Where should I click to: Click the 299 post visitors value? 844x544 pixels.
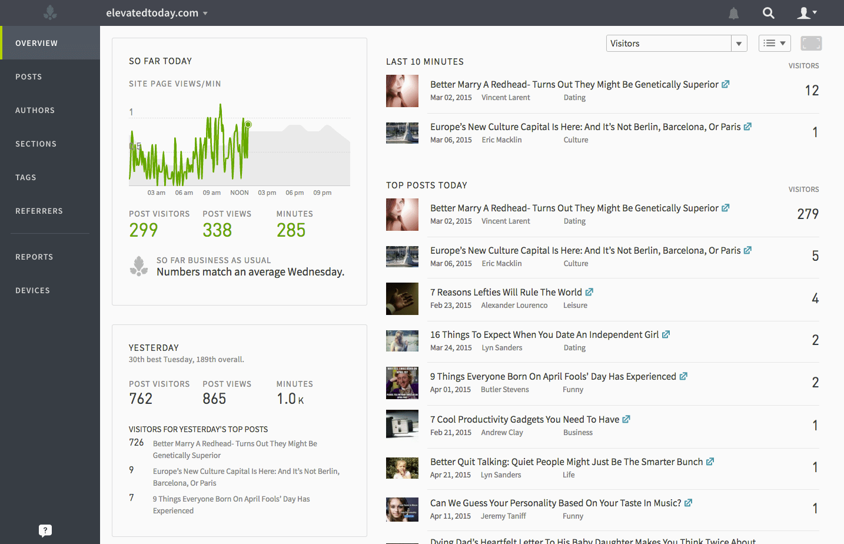click(144, 230)
